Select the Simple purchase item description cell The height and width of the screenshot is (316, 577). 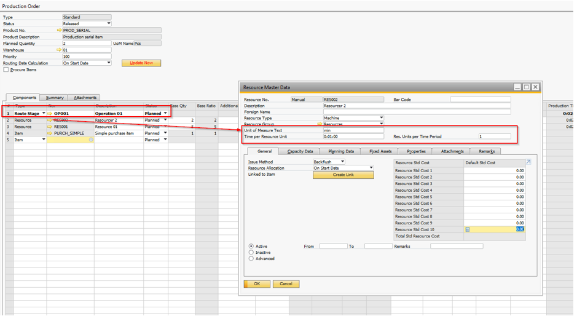pyautogui.click(x=119, y=133)
